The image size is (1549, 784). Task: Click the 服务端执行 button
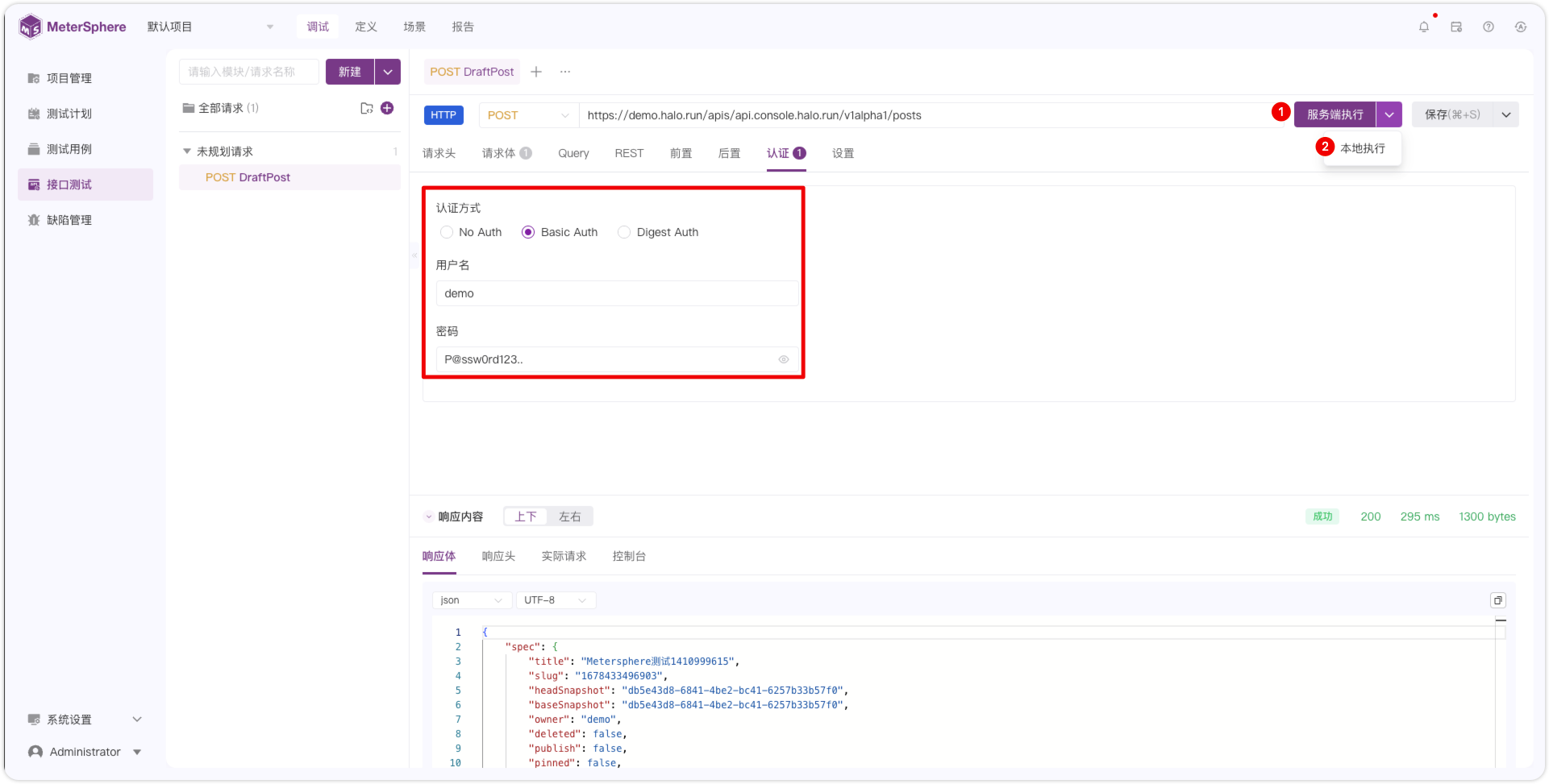pyautogui.click(x=1335, y=114)
